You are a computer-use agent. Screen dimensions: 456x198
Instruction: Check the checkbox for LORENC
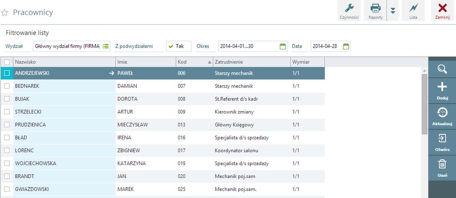(7, 150)
